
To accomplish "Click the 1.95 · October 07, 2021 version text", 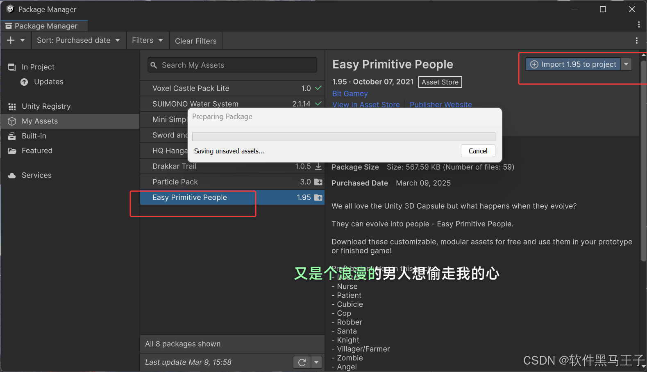I will coord(373,82).
